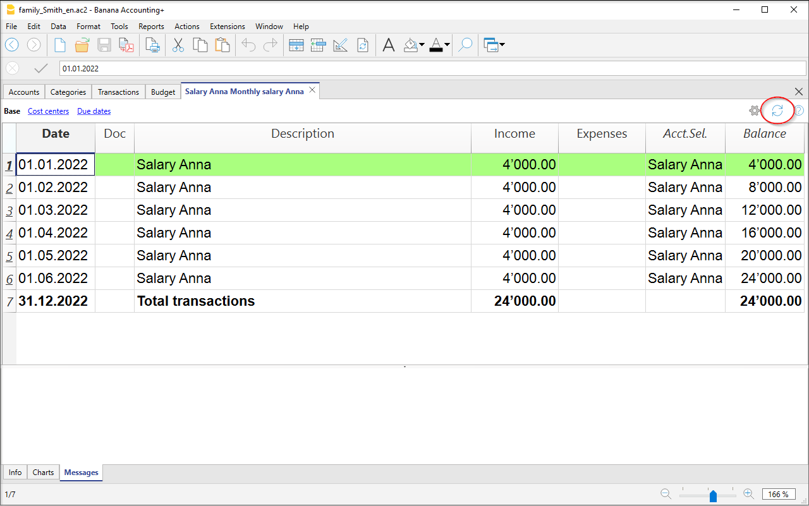Paste from clipboard icon
The image size is (809, 506).
click(222, 45)
